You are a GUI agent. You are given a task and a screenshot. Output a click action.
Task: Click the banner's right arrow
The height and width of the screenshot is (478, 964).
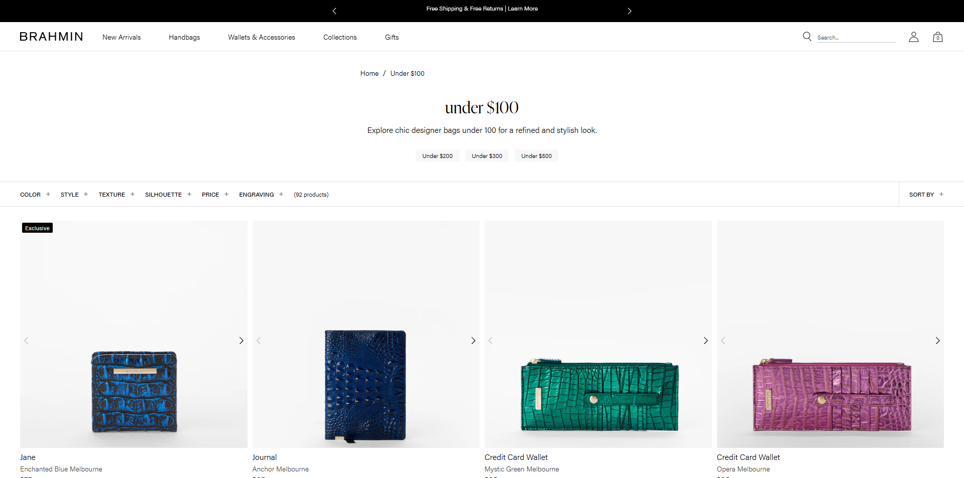click(630, 11)
